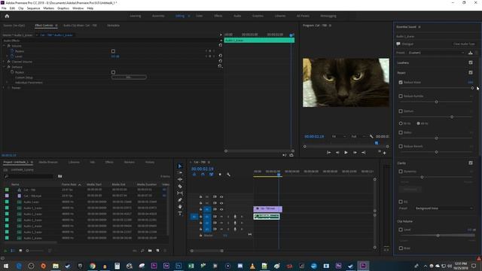Open Program monitor wrench settings
The height and width of the screenshot is (271, 482).
point(371,136)
